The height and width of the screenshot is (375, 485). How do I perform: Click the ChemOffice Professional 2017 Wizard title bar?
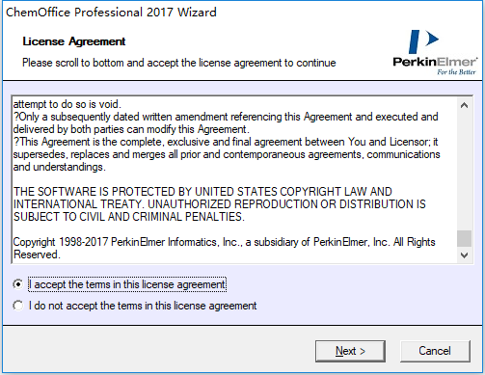pyautogui.click(x=111, y=13)
